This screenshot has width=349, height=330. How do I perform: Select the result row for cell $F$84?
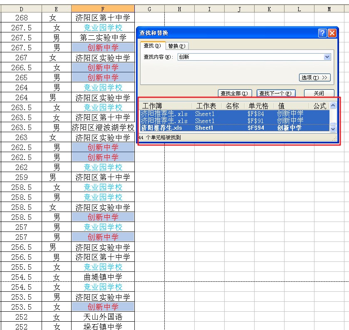(235, 114)
